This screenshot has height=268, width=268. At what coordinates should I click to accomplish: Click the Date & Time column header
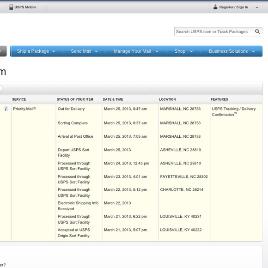click(113, 99)
